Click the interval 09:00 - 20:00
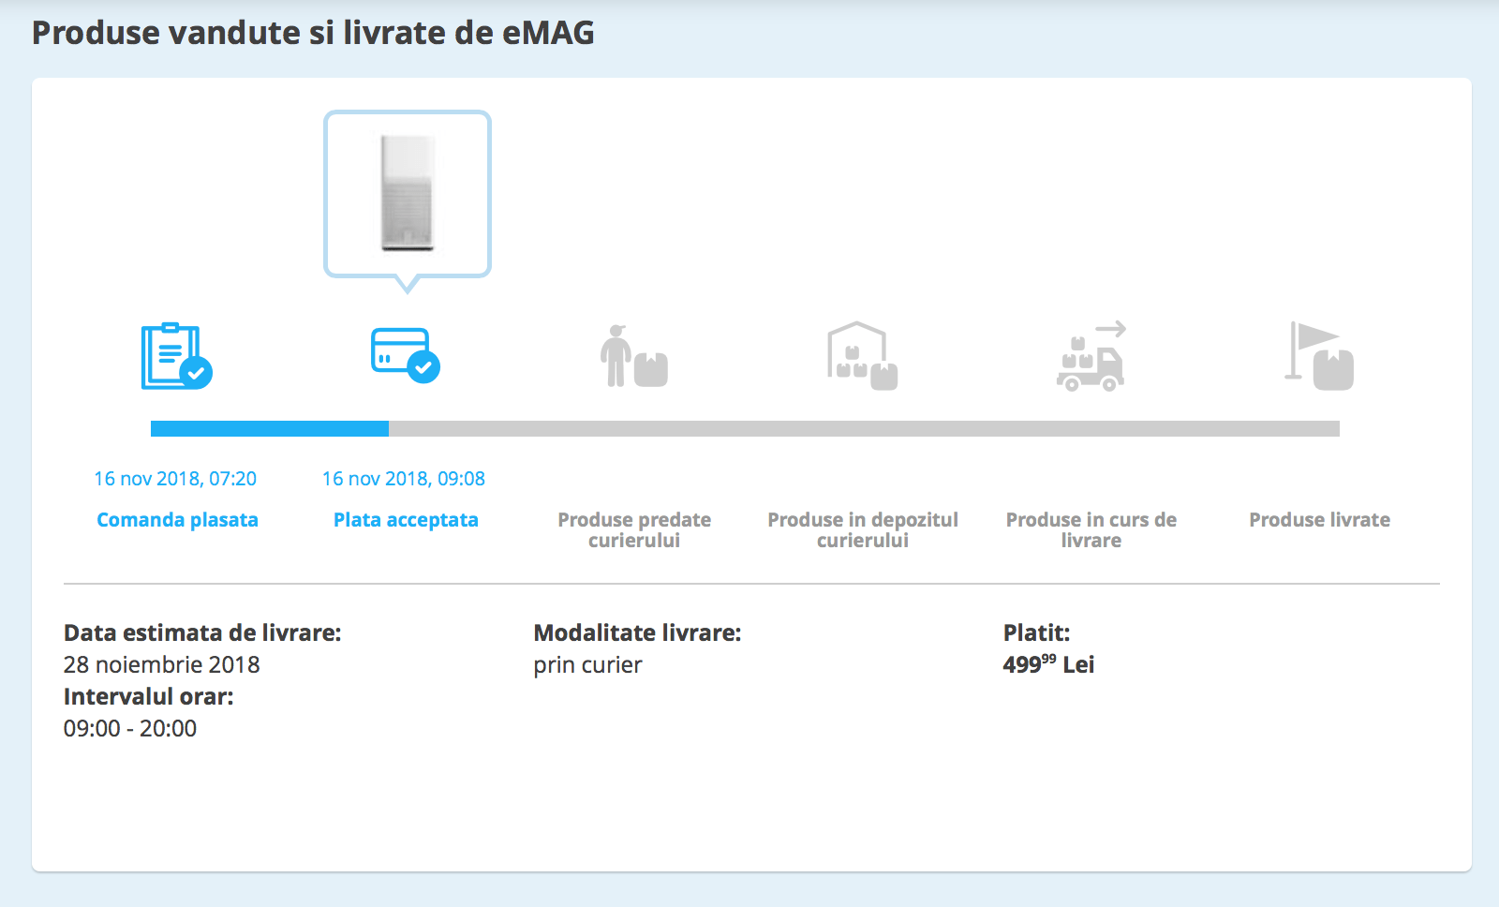Screen dimensions: 1499x907 click(x=130, y=728)
